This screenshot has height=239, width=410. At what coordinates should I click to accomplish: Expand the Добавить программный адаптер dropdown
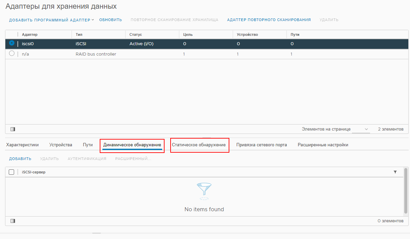pos(51,20)
